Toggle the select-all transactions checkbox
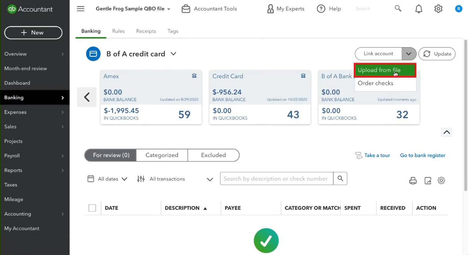 point(92,208)
